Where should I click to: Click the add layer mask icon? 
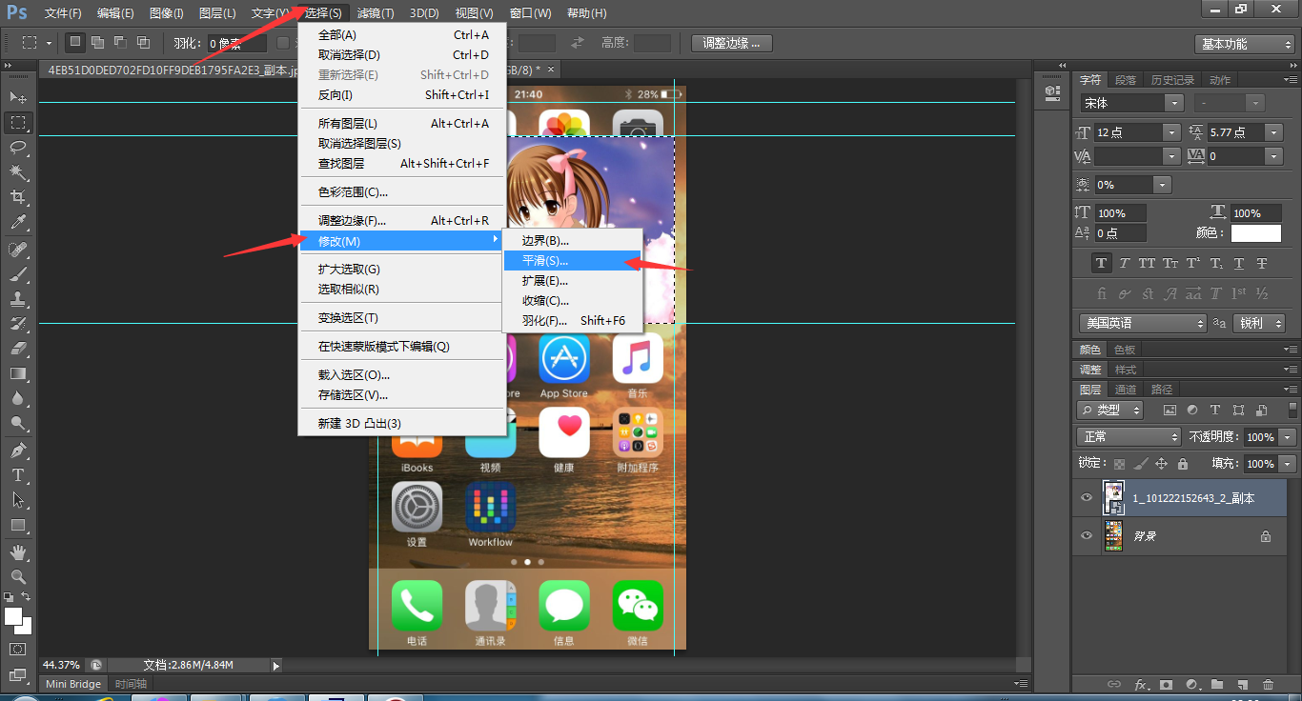[1166, 684]
